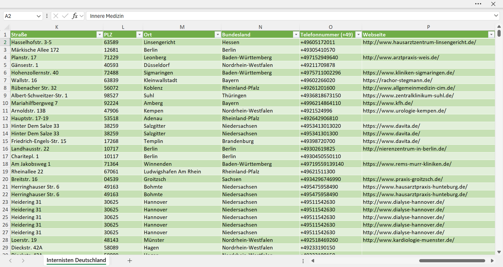Go to next sheet arrow
This screenshot has width=503, height=267.
[23, 261]
